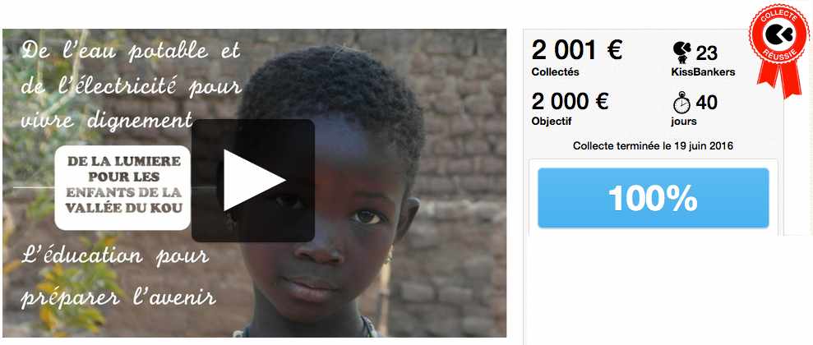Click the KissBankers backer icon

coord(681,53)
